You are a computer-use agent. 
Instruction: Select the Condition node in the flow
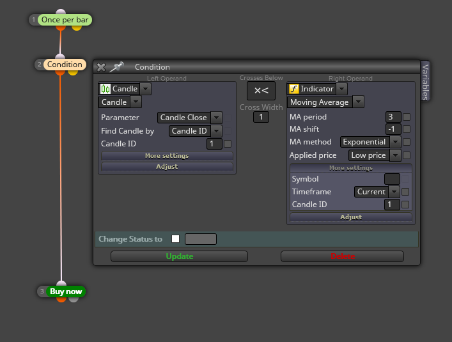click(65, 65)
